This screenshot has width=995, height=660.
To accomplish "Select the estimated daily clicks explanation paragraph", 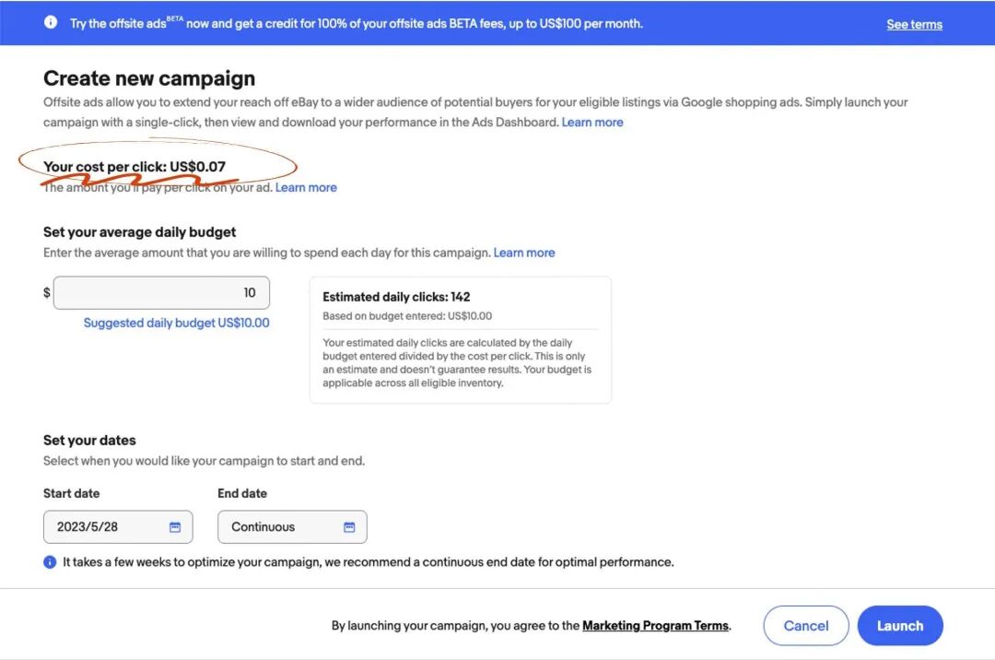I will tap(457, 363).
